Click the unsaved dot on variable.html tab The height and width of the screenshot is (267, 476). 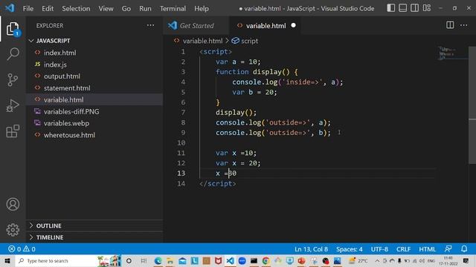point(293,25)
